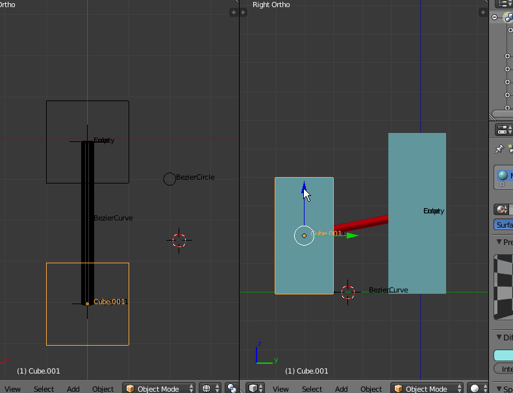Collapse the Diffuse panel triangle
The height and width of the screenshot is (393, 513).
click(499, 337)
